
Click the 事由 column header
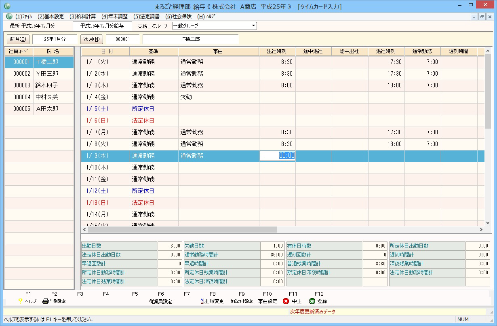219,51
